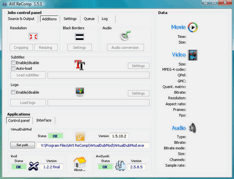This screenshot has height=179, width=234.
Task: Select the Additions tab
Action: (49, 19)
